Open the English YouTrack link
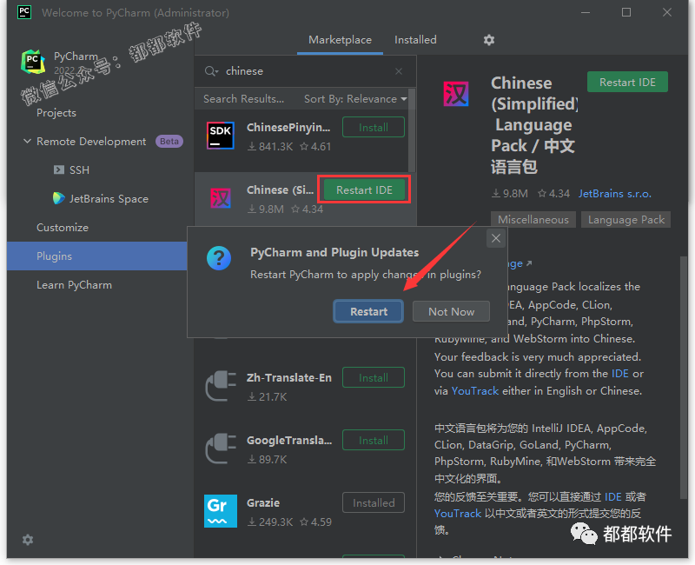This screenshot has width=695, height=565. point(474,390)
